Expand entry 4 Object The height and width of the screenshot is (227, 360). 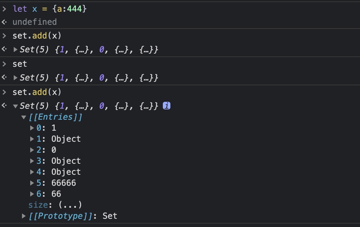click(x=32, y=172)
